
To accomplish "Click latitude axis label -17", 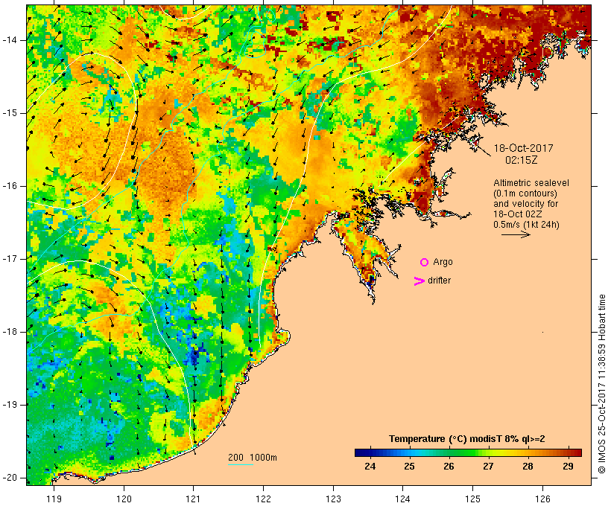I will coord(10,259).
